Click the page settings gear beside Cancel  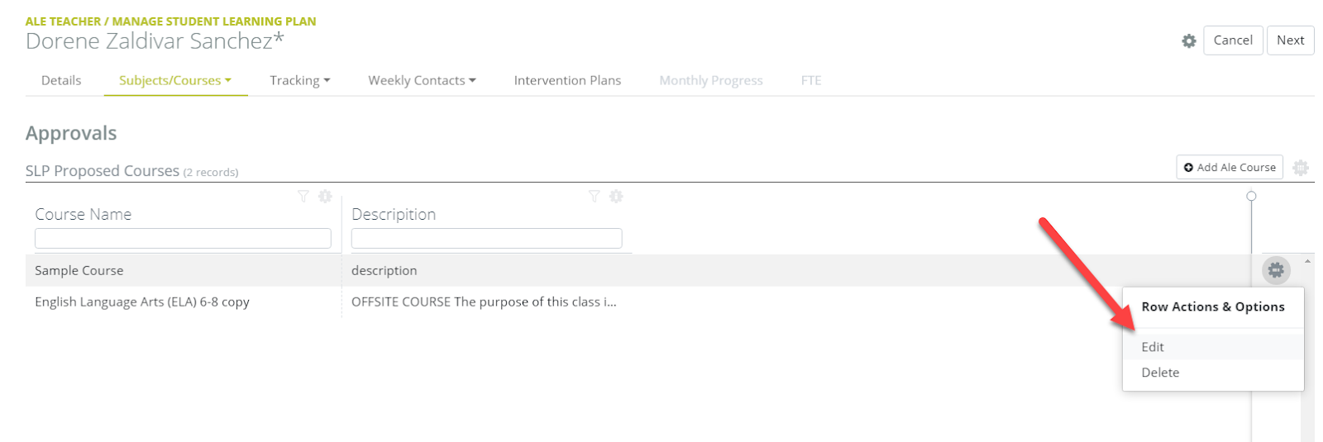[1188, 40]
